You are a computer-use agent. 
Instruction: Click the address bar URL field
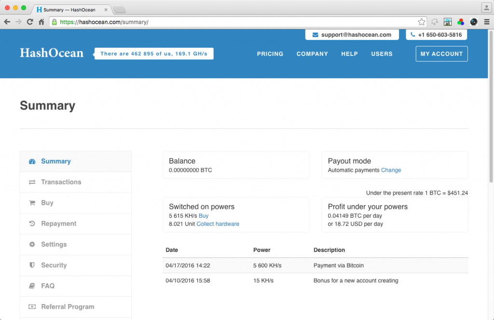point(238,22)
